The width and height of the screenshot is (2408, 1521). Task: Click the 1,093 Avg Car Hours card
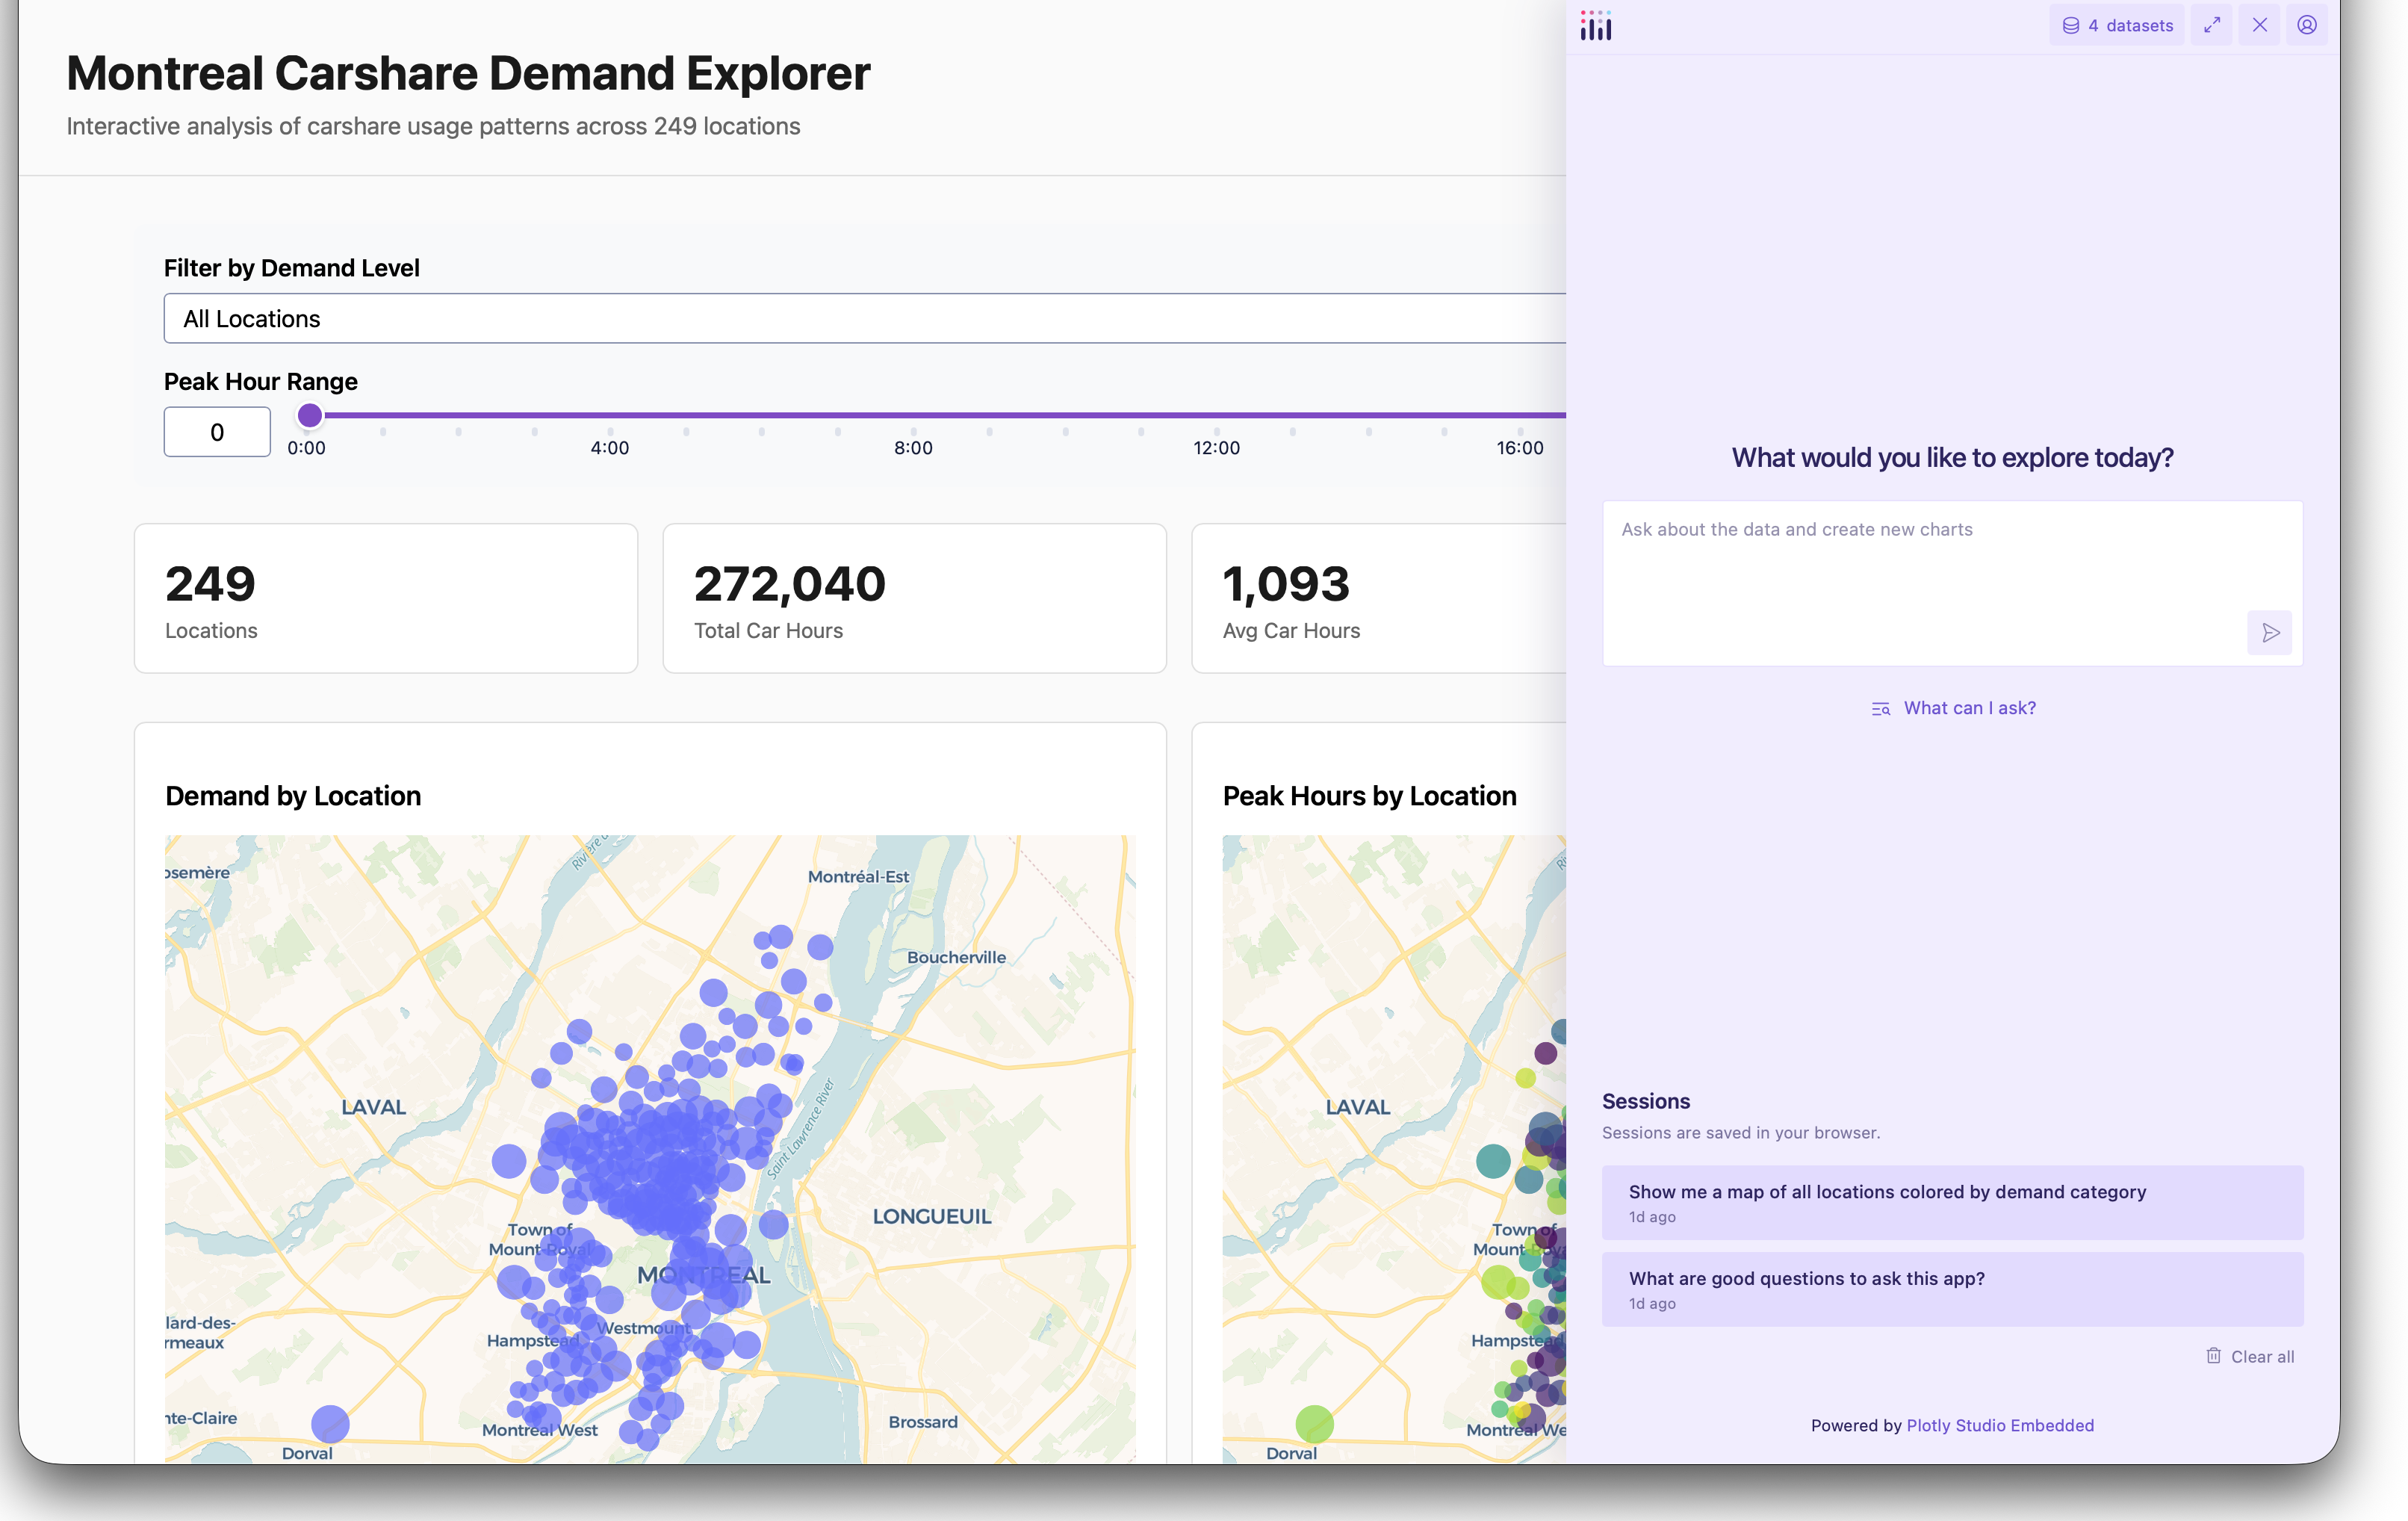1379,598
